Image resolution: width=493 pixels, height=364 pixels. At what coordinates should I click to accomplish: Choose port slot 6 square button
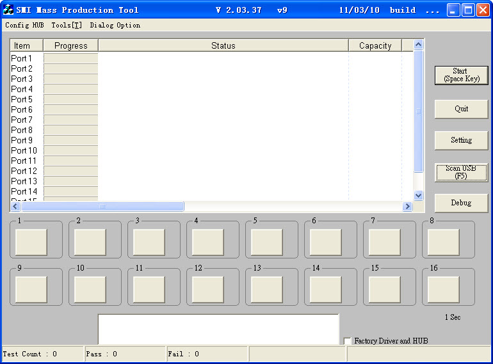[x=325, y=242]
